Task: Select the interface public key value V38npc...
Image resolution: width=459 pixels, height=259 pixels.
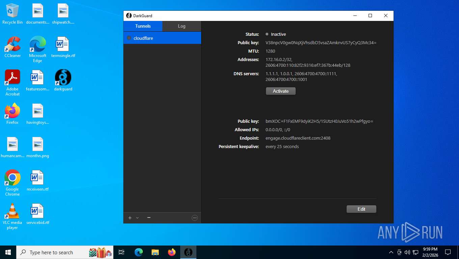Action: [x=321, y=43]
